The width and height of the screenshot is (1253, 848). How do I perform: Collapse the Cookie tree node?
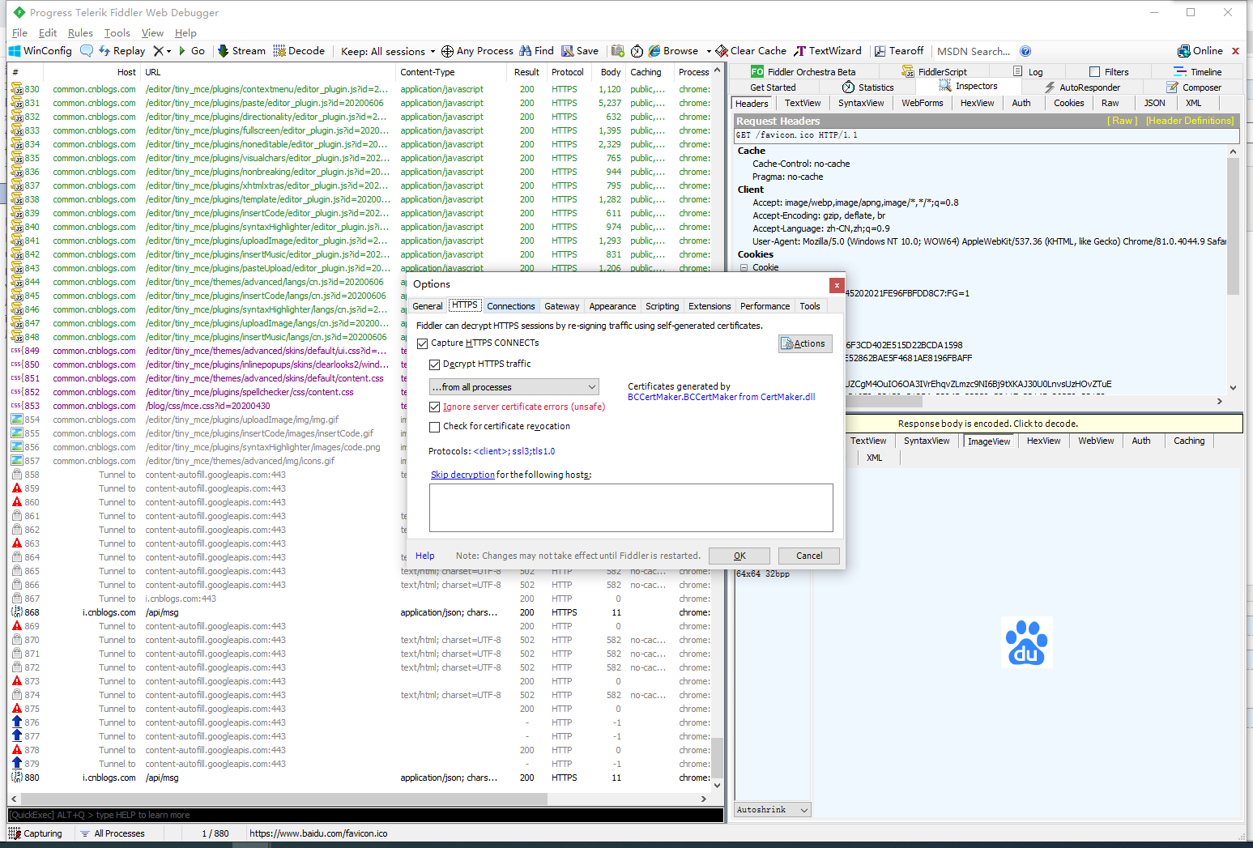(x=744, y=268)
